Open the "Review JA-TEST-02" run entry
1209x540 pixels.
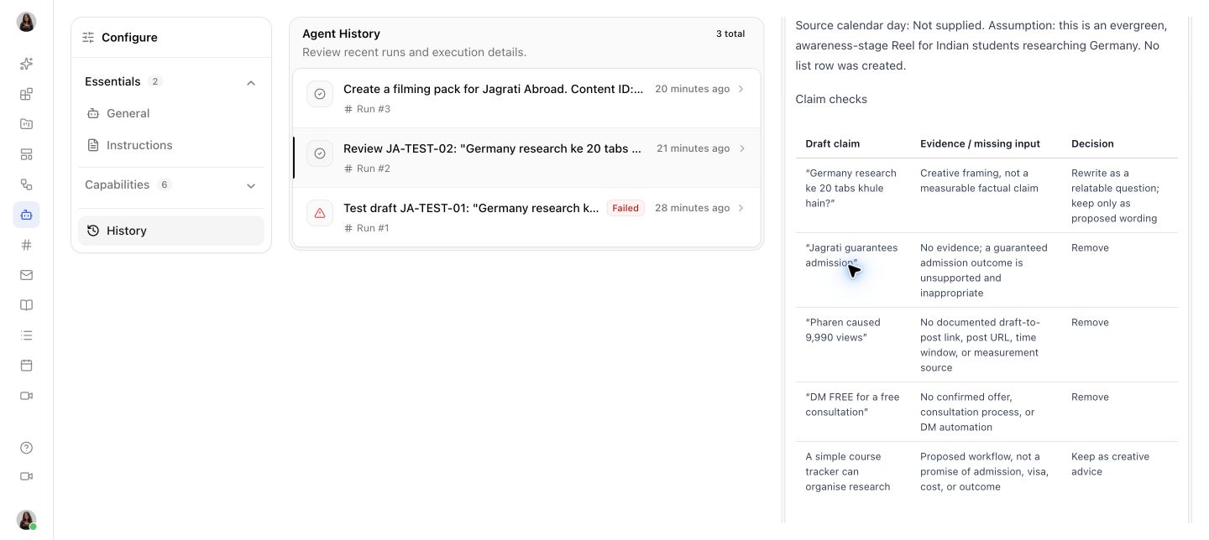click(x=526, y=158)
